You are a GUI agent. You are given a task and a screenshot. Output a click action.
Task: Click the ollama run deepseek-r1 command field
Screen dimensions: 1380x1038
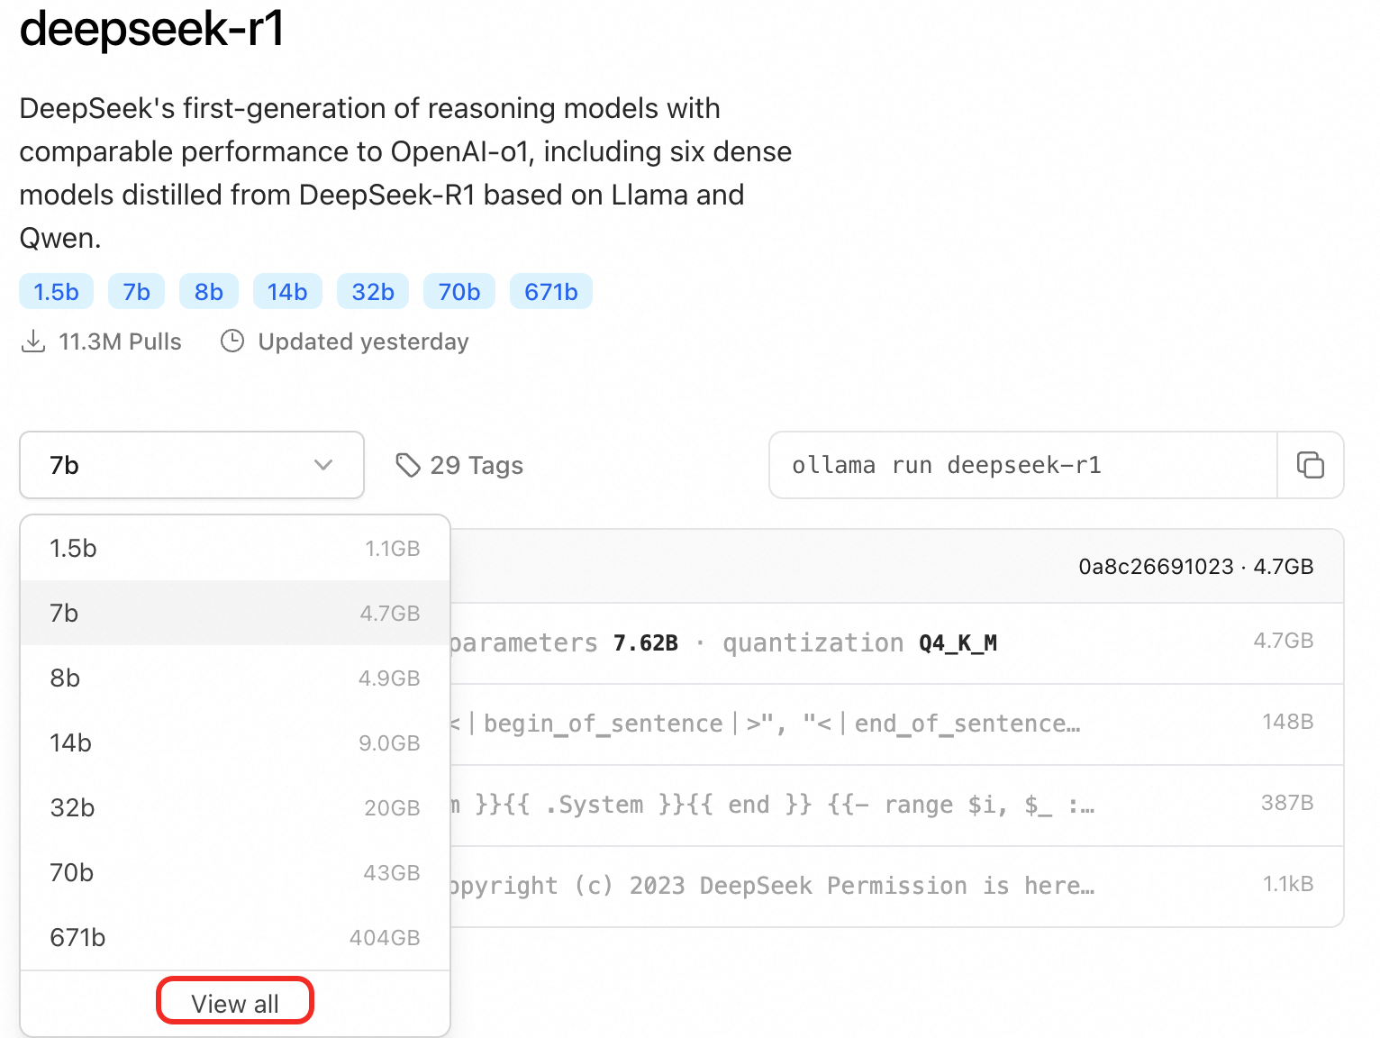[x=1022, y=465]
